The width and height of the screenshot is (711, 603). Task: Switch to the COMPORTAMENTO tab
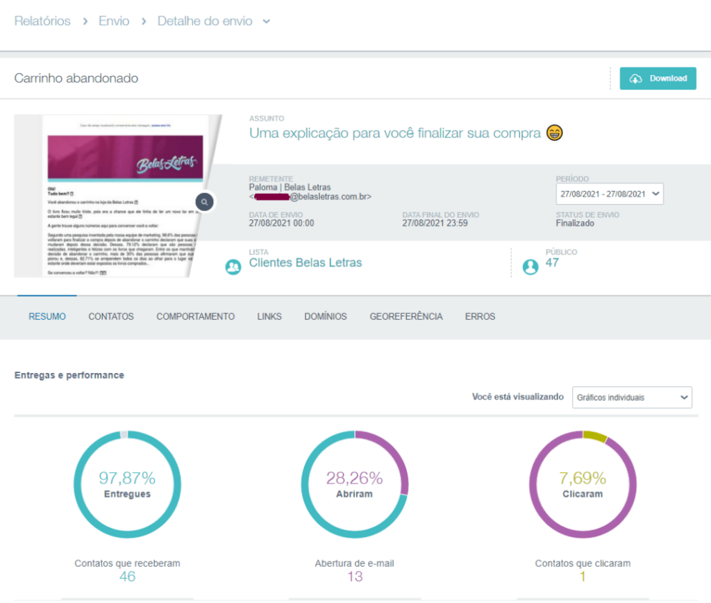tap(195, 316)
